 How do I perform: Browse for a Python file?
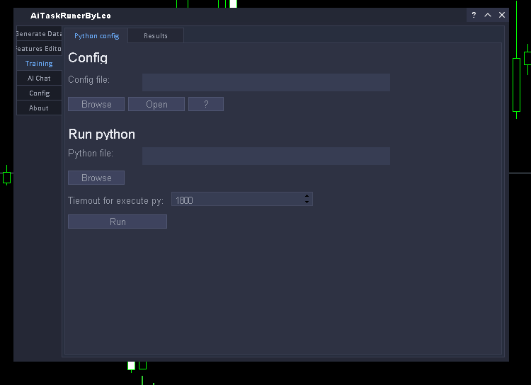click(x=96, y=178)
